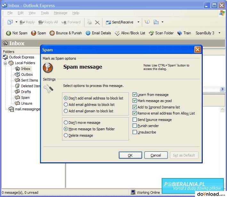Select the Drafts folder
Viewport: 227px width, 197px height.
click(x=26, y=92)
